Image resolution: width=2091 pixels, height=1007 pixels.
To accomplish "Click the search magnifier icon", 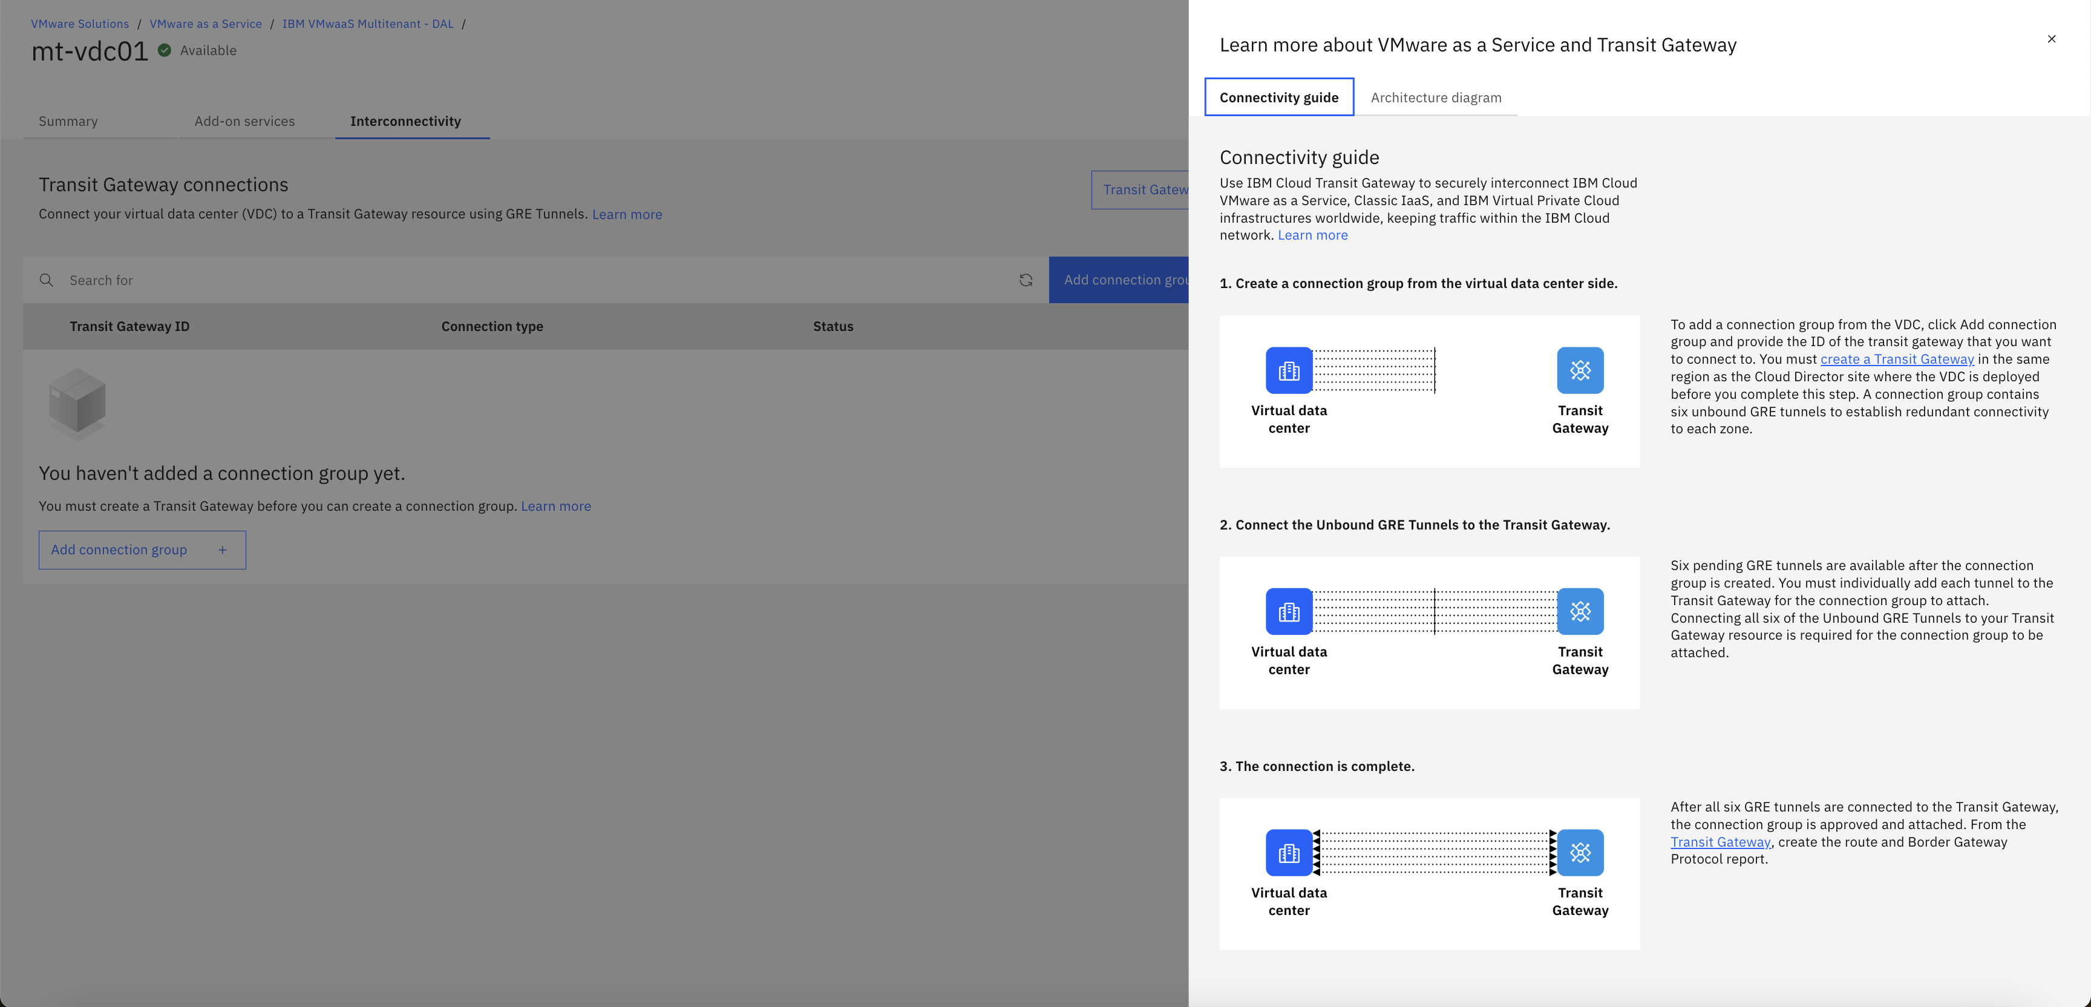I will (46, 280).
